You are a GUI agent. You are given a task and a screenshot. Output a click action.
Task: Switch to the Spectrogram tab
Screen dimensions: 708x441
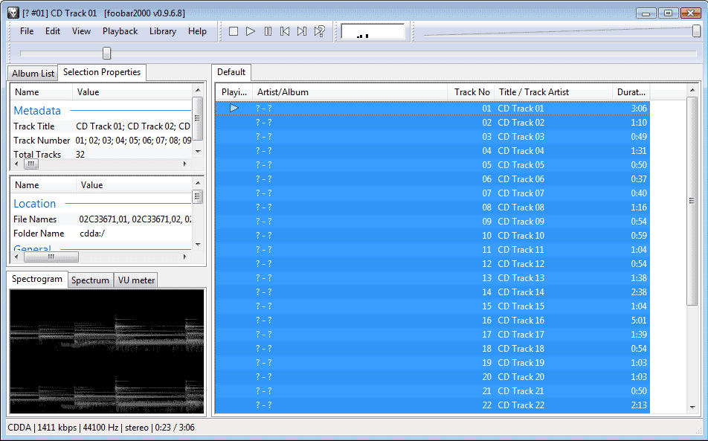(37, 279)
